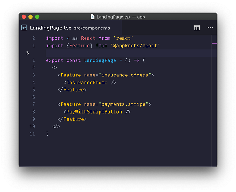The image size is (236, 192).
Task: Click the "insurance.offers" attribute value
Action: click(x=125, y=75)
